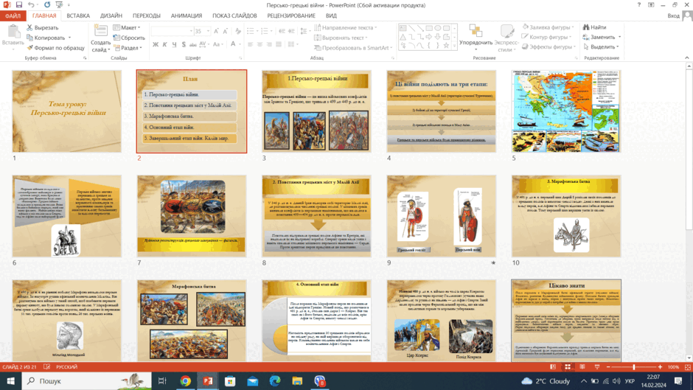Screen dimensions: 693x390
Task: Start slideshow from beginning via quick access icon
Action: coord(59,5)
